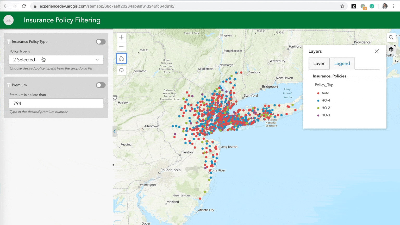Switch to the Legend tab

[x=342, y=64]
